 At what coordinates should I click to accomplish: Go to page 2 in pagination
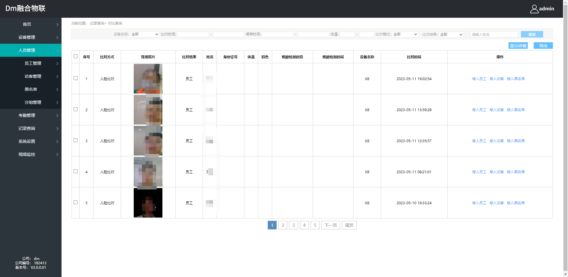283,225
